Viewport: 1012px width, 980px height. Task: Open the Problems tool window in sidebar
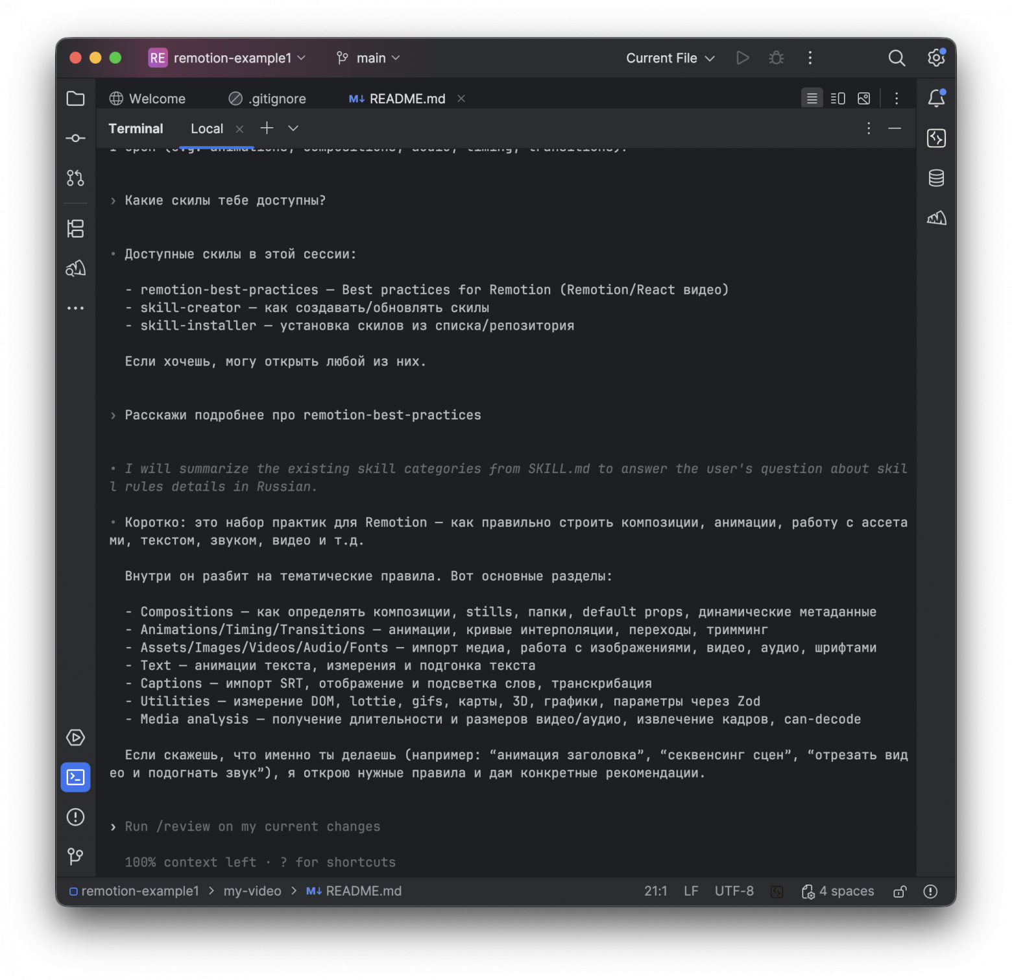(75, 816)
